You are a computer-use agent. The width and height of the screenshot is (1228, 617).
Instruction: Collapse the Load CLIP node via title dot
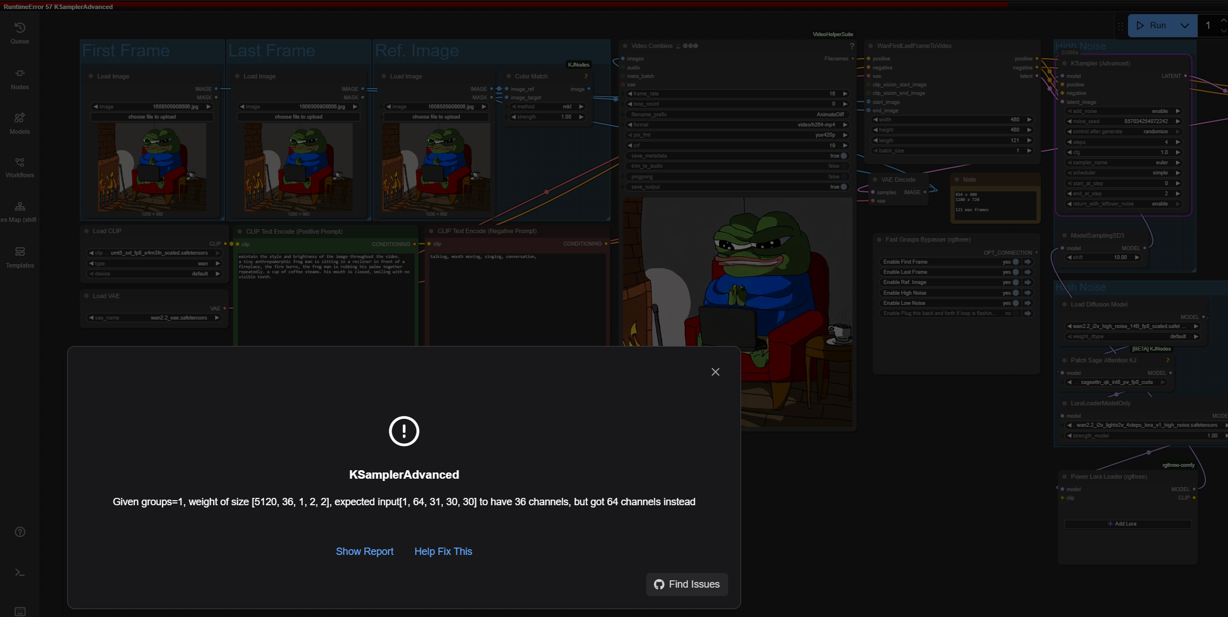click(86, 231)
